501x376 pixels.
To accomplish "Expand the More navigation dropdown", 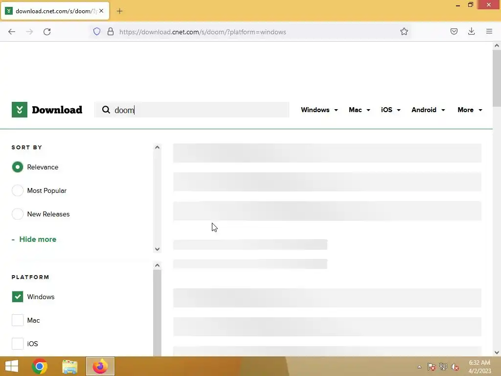I will [470, 110].
